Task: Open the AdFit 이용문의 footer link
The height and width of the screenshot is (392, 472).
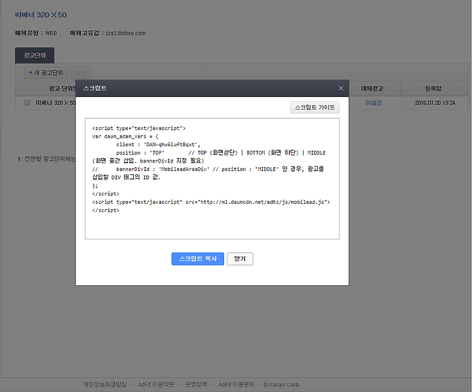Action: pyautogui.click(x=236, y=385)
